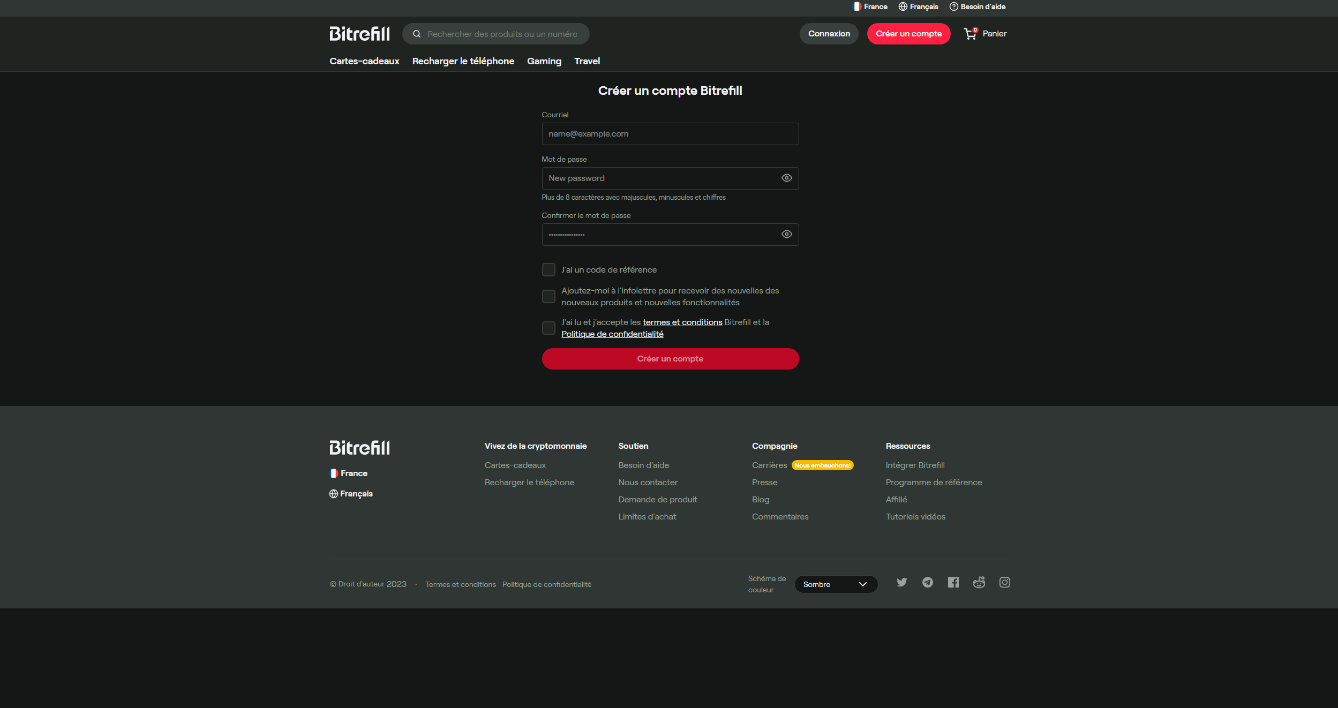This screenshot has width=1338, height=708.
Task: Open the France country selector in top bar
Action: tap(870, 6)
